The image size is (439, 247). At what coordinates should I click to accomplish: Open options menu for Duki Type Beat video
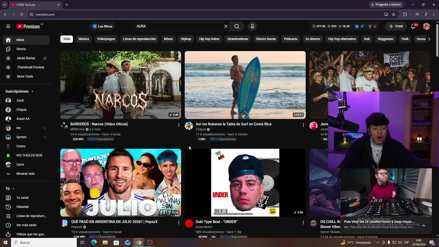[303, 223]
